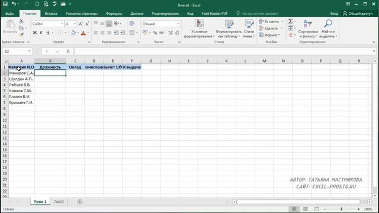Open file folder icon in quick access
Screen dimensions: 379x213
click(x=63, y=4)
